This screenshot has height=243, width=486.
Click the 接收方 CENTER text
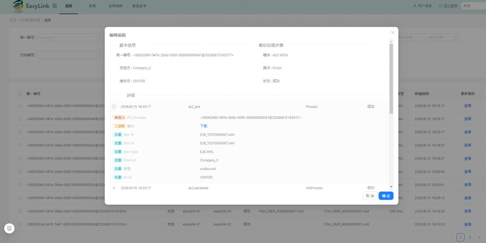[132, 81]
